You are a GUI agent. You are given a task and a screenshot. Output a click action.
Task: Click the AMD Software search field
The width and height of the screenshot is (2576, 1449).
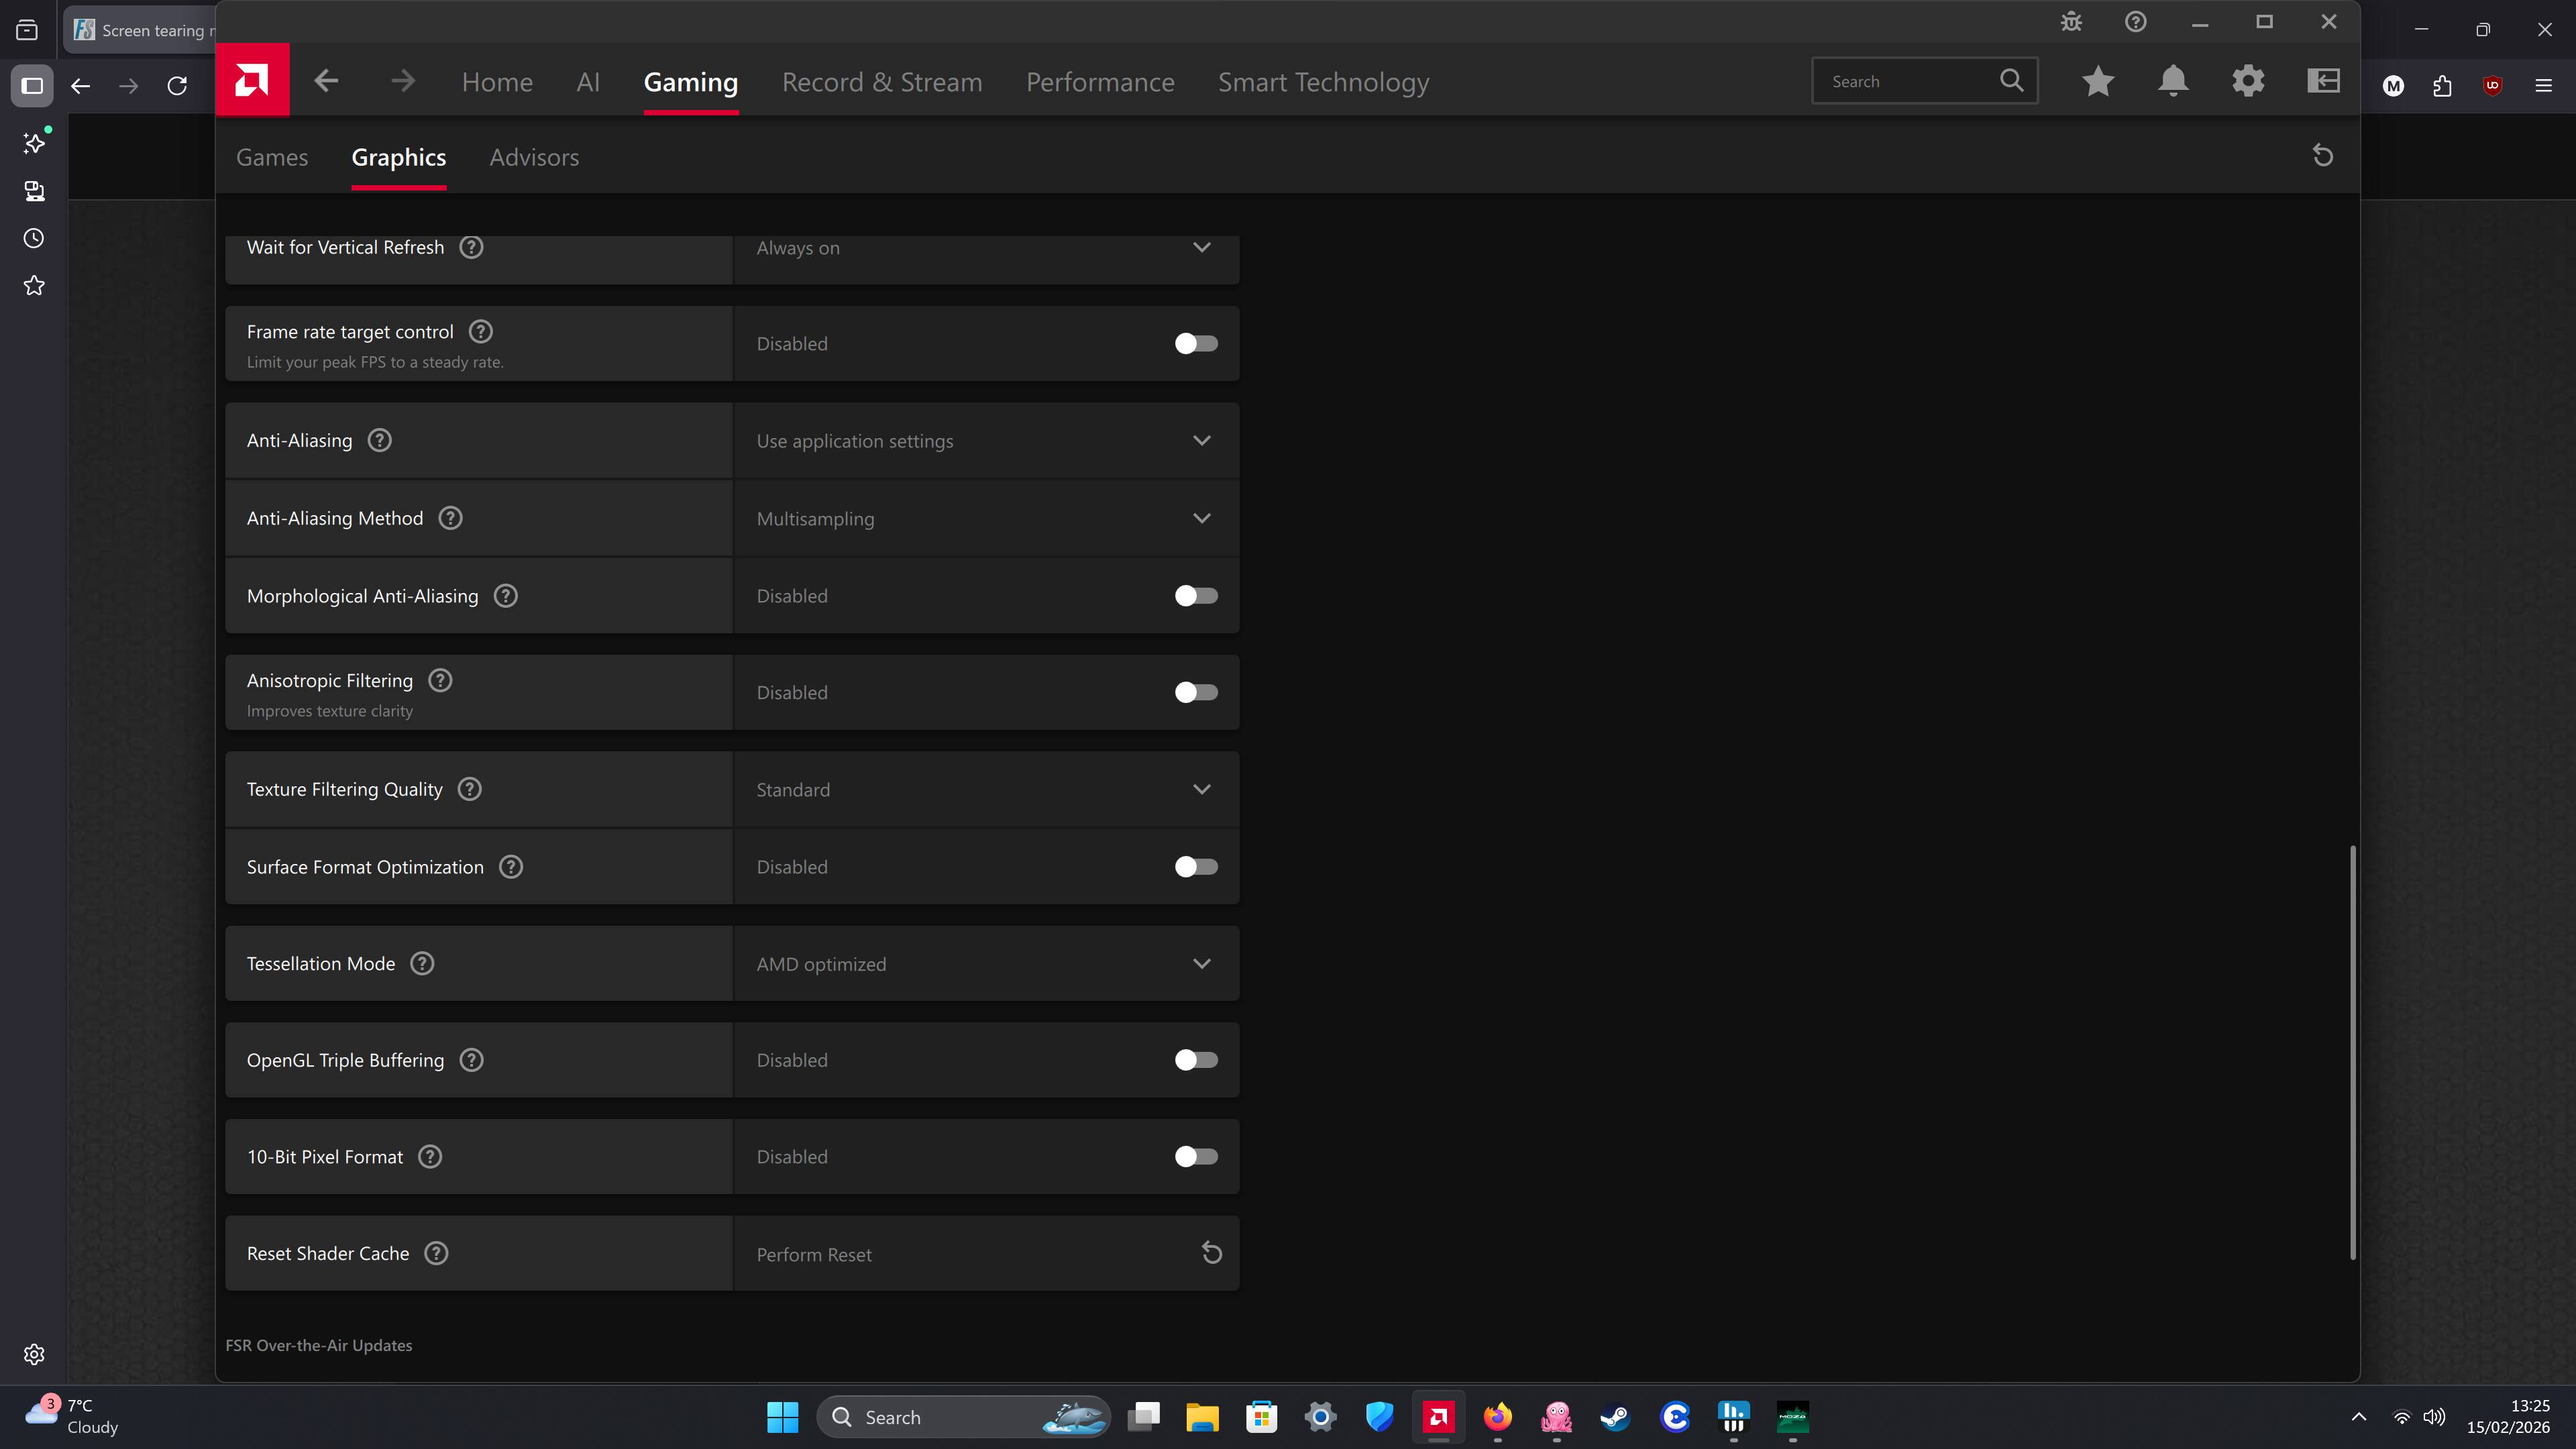1905,82
